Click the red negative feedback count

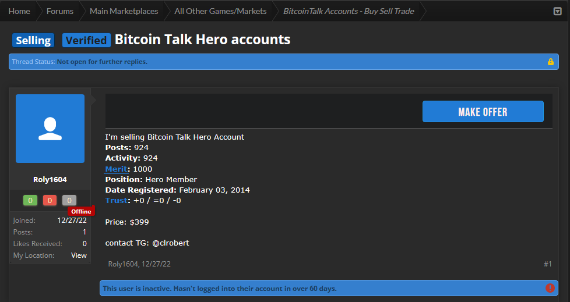[x=50, y=200]
